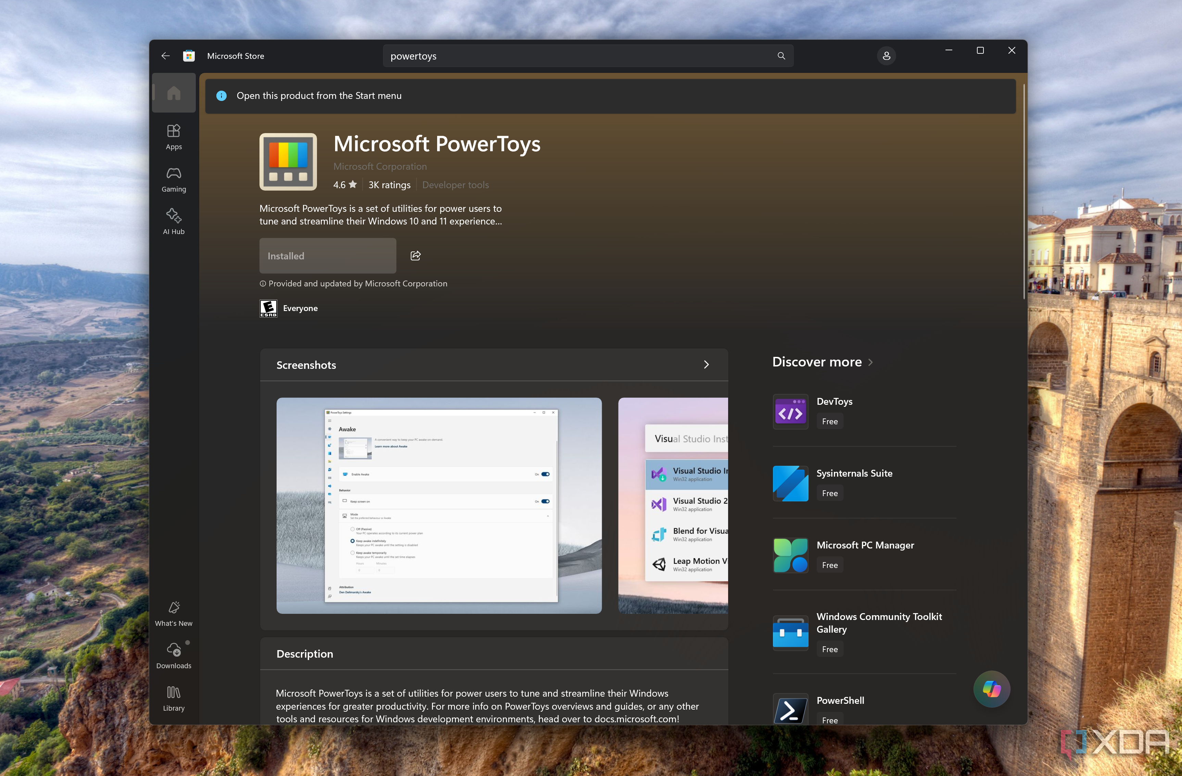Click the ESRB Everyone rating badge

268,308
